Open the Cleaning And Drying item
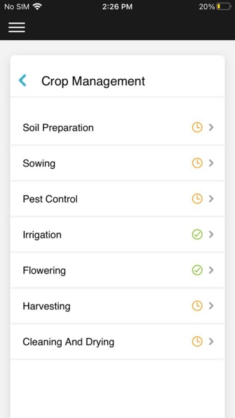The image size is (235, 418). coord(117,342)
